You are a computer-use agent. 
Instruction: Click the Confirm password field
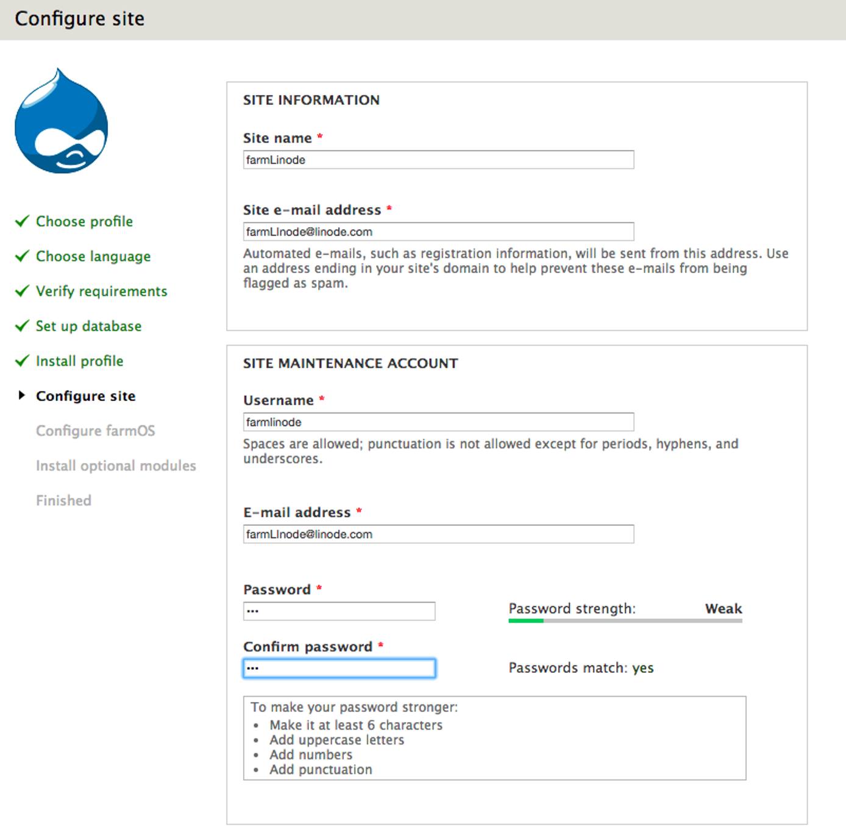pos(338,668)
